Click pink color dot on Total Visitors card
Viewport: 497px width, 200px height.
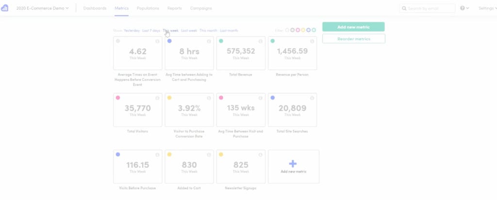(118, 98)
